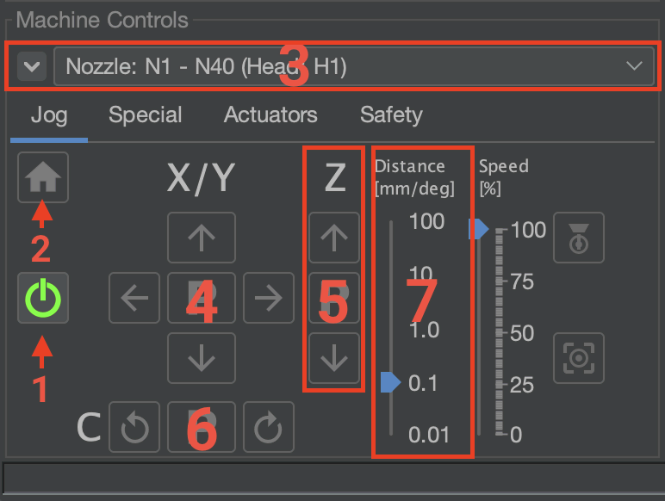This screenshot has width=665, height=501.
Task: Park the Z axis center button
Action: tap(333, 299)
